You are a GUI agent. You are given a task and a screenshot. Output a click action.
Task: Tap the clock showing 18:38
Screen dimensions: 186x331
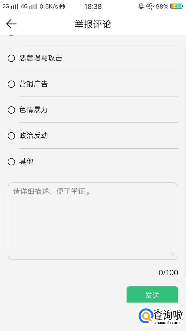tap(93, 7)
